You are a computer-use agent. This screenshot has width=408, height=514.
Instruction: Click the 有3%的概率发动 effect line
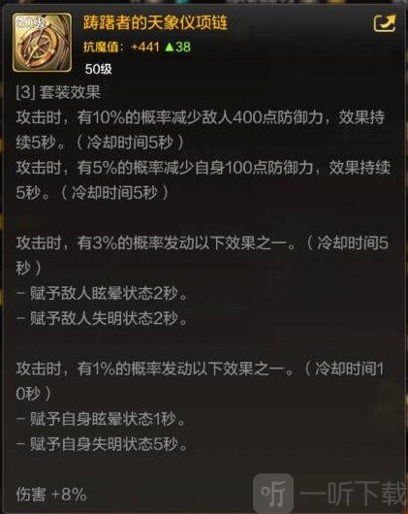click(202, 256)
